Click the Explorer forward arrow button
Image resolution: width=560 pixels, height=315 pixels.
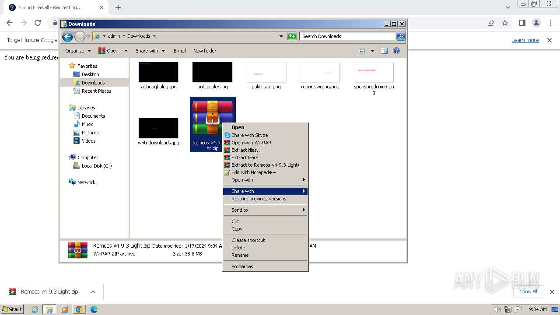80,36
